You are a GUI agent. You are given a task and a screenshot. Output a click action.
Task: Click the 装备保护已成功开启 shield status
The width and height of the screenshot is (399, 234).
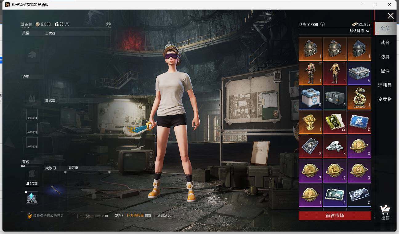(45, 216)
